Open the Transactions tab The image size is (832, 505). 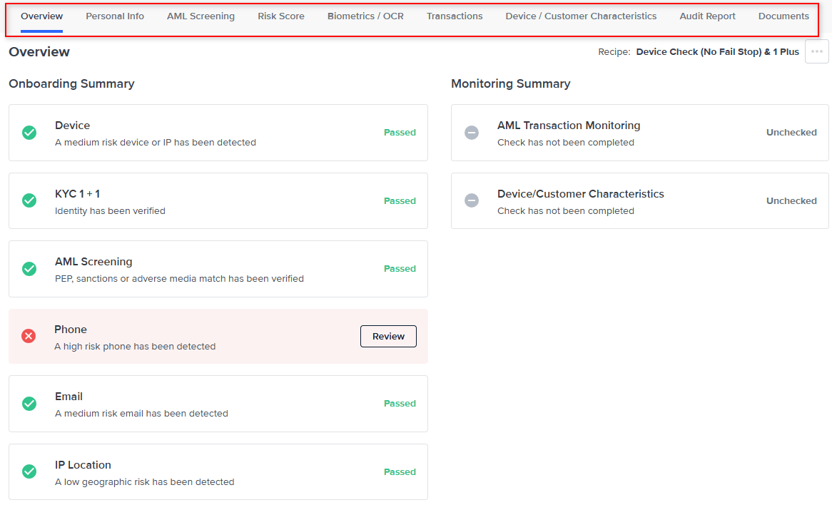tap(455, 16)
